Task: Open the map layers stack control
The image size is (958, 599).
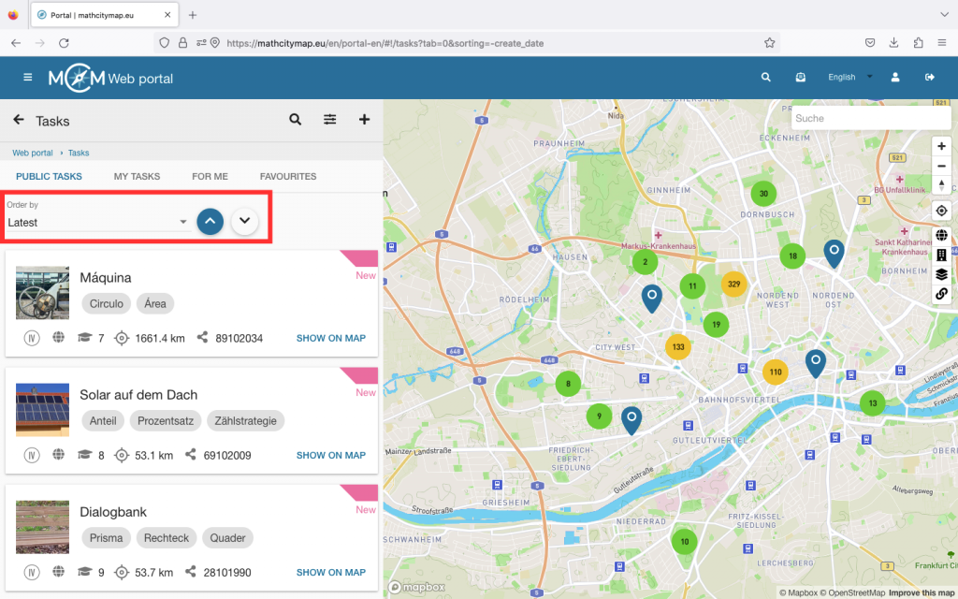Action: (x=941, y=274)
